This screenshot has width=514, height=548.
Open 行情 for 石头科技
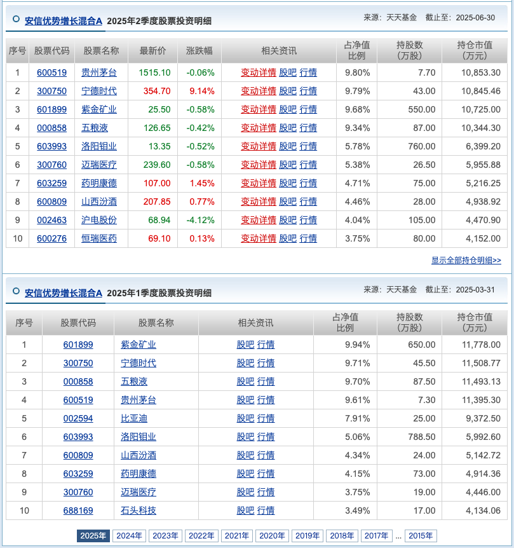(266, 510)
